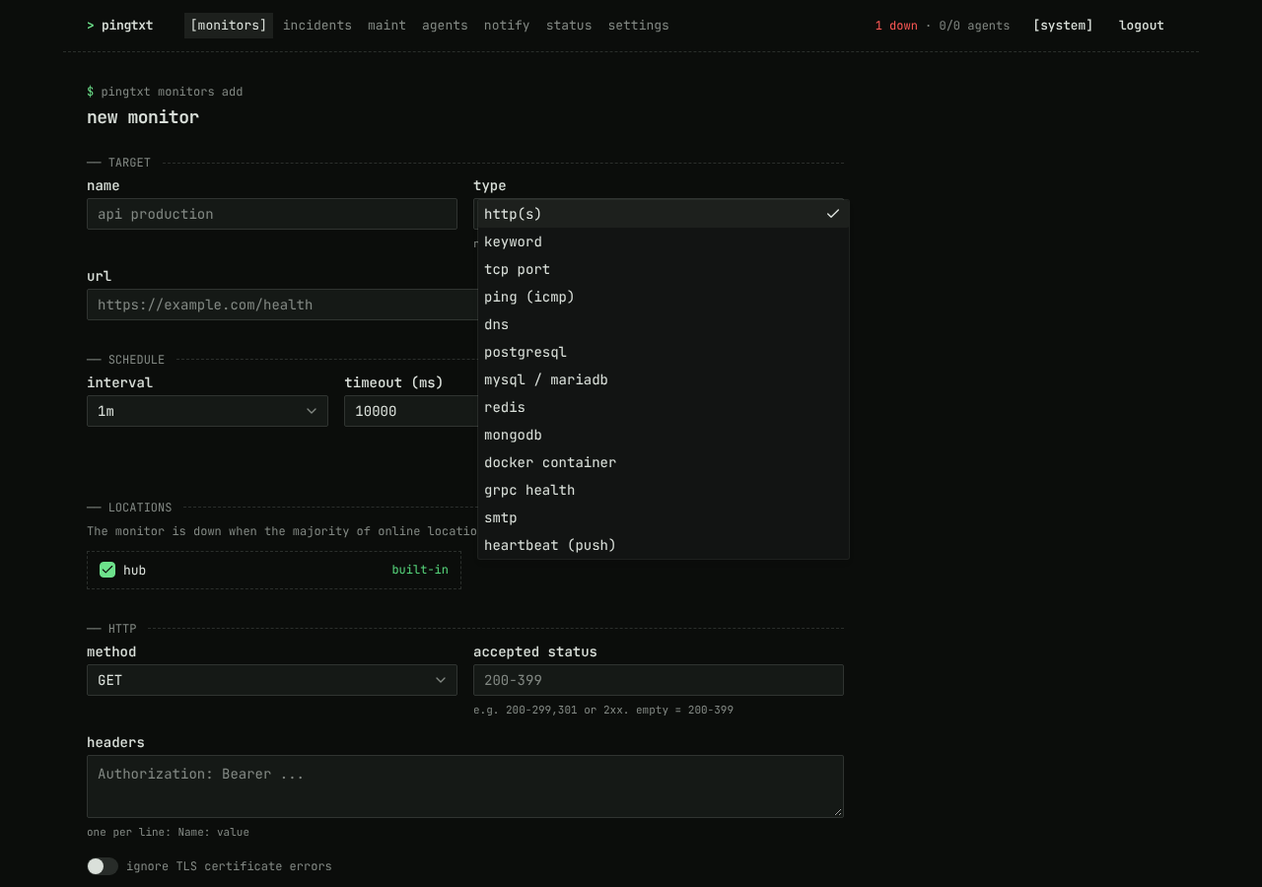1262x887 pixels.
Task: Click the pingtxt logo in the header
Action: [120, 26]
